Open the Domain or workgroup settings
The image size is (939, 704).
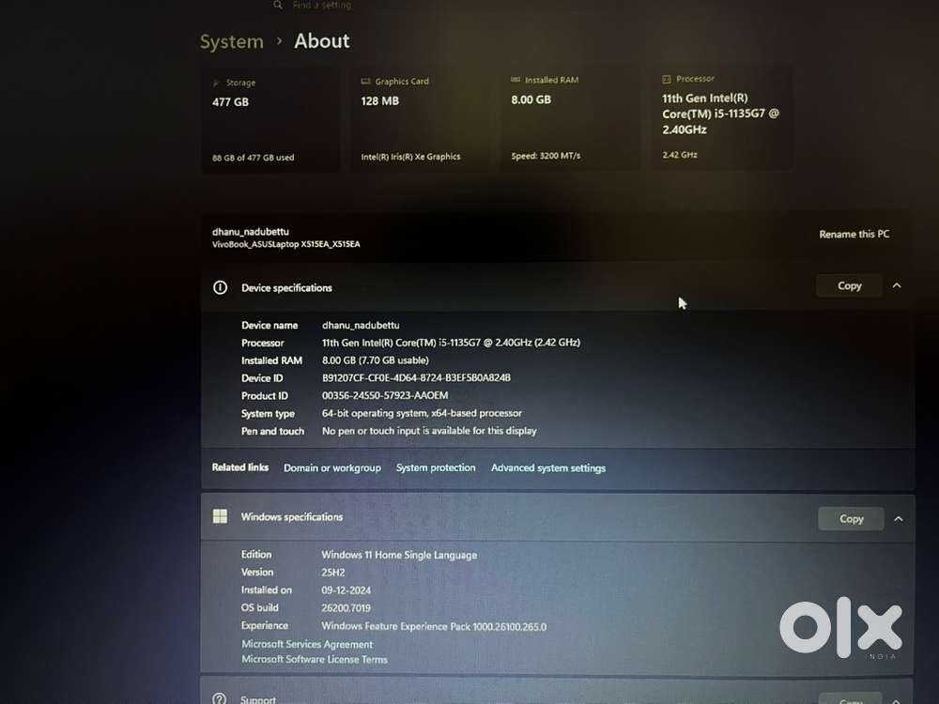pyautogui.click(x=332, y=467)
